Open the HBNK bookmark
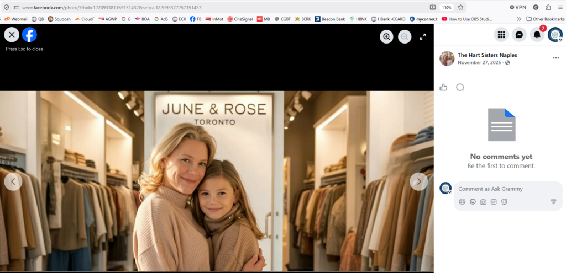 (358, 19)
